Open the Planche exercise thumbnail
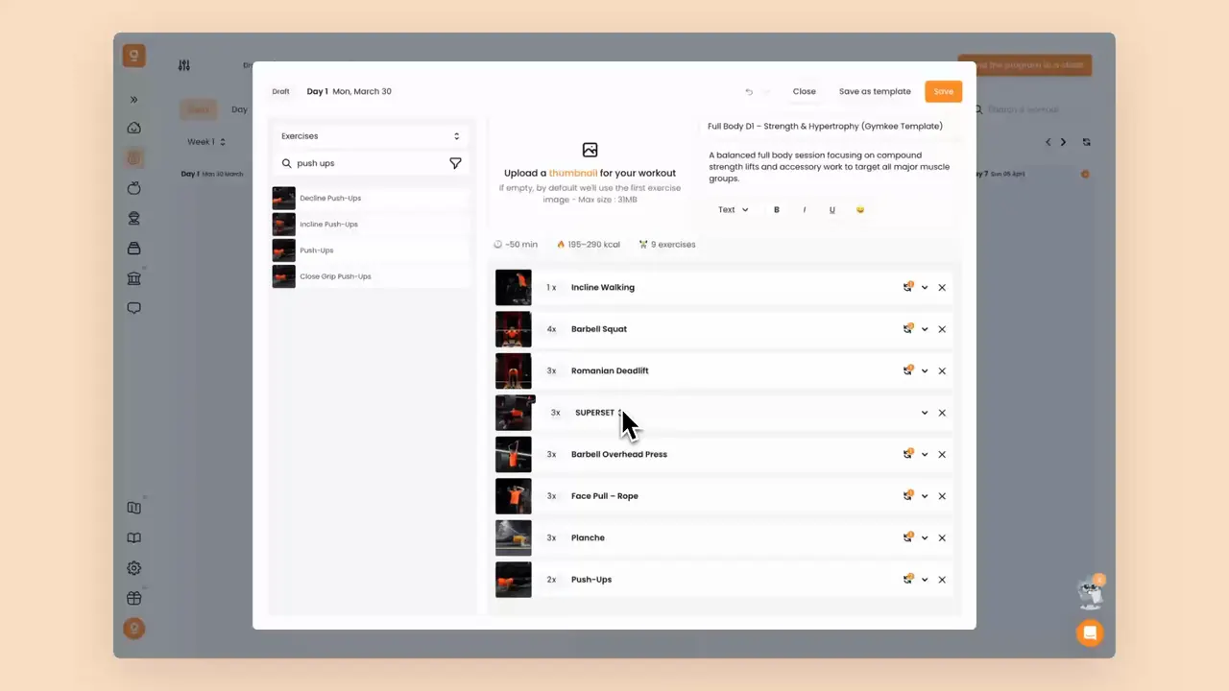This screenshot has height=691, width=1229. pos(513,537)
